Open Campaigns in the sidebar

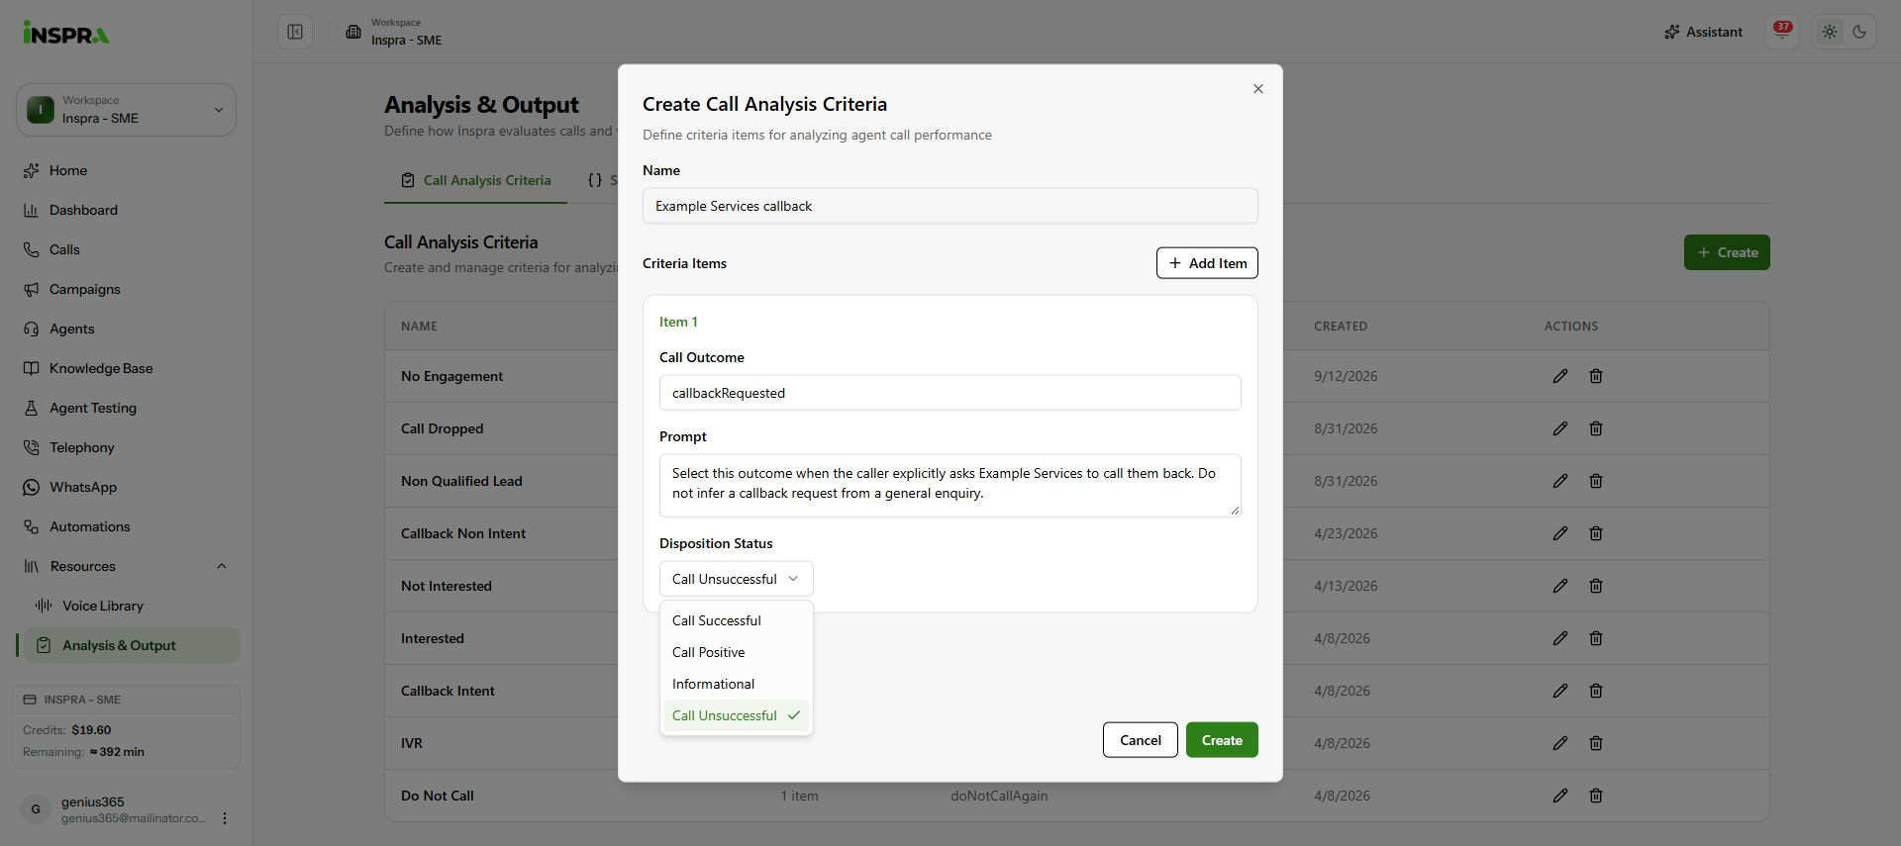[126, 289]
